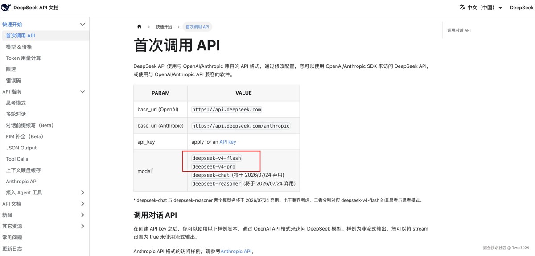Click the VALUE column header
The image size is (535, 256).
point(243,93)
